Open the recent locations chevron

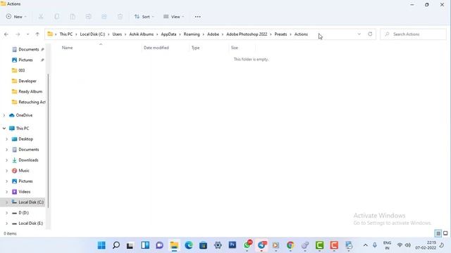(x=27, y=34)
